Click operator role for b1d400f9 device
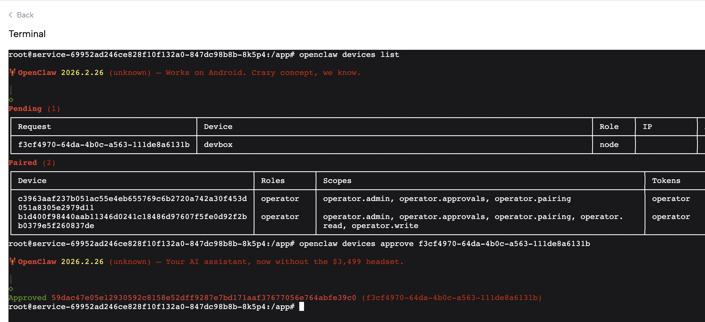 (x=280, y=217)
